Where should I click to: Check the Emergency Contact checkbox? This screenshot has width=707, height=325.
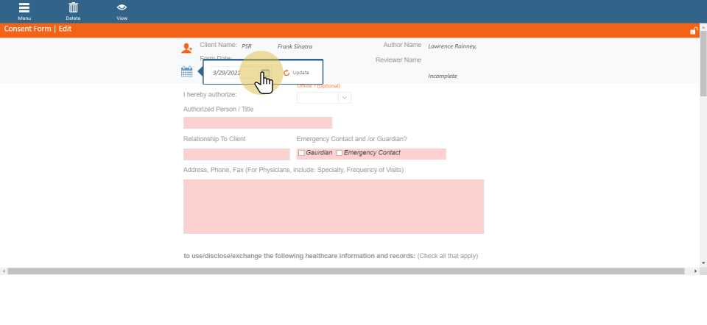tap(339, 153)
